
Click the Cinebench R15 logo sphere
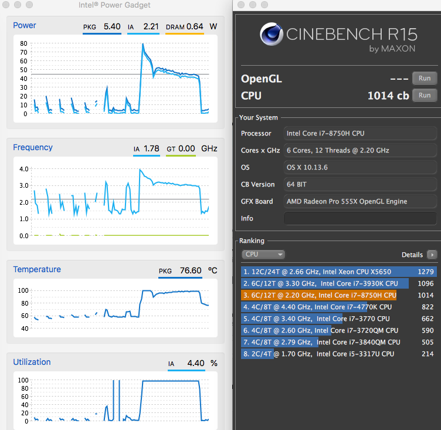pyautogui.click(x=271, y=34)
